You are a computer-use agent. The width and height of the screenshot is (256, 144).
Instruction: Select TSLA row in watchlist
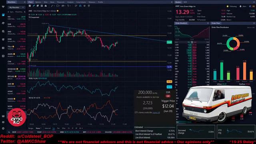16,48
